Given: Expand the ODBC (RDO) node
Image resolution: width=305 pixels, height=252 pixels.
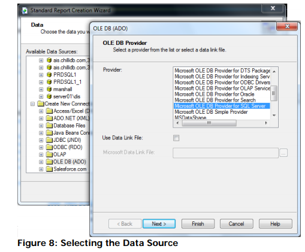Looking at the screenshot, I should (x=41, y=147).
